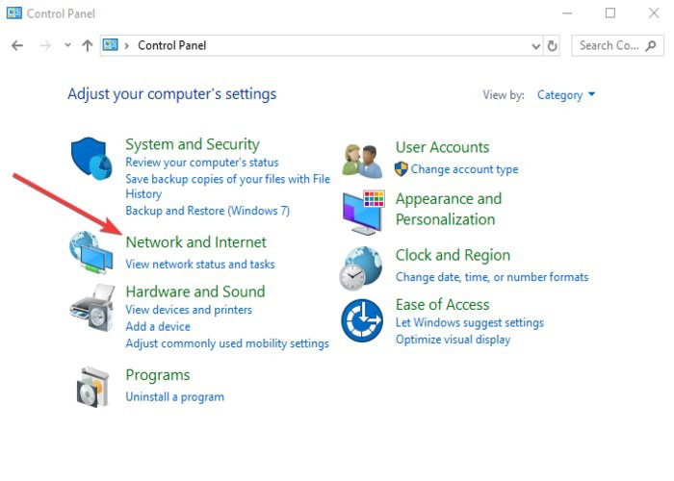The height and width of the screenshot is (481, 674).
Task: Open Review your computer's status
Action: pyautogui.click(x=202, y=163)
